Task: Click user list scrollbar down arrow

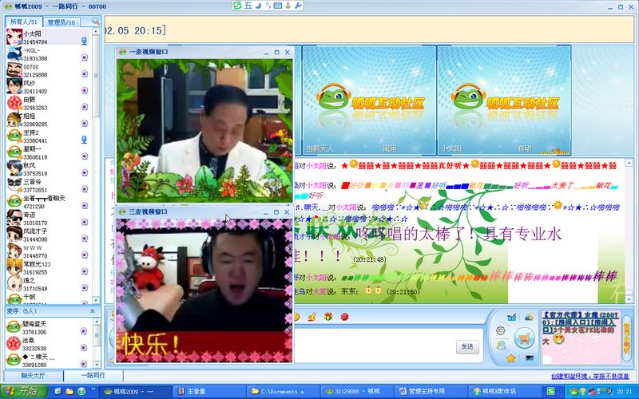Action: [96, 300]
